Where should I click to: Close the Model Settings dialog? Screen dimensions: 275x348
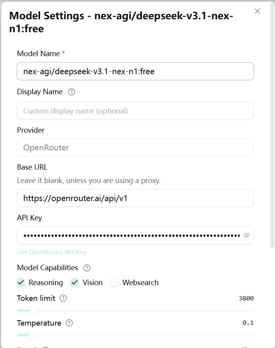click(x=257, y=11)
